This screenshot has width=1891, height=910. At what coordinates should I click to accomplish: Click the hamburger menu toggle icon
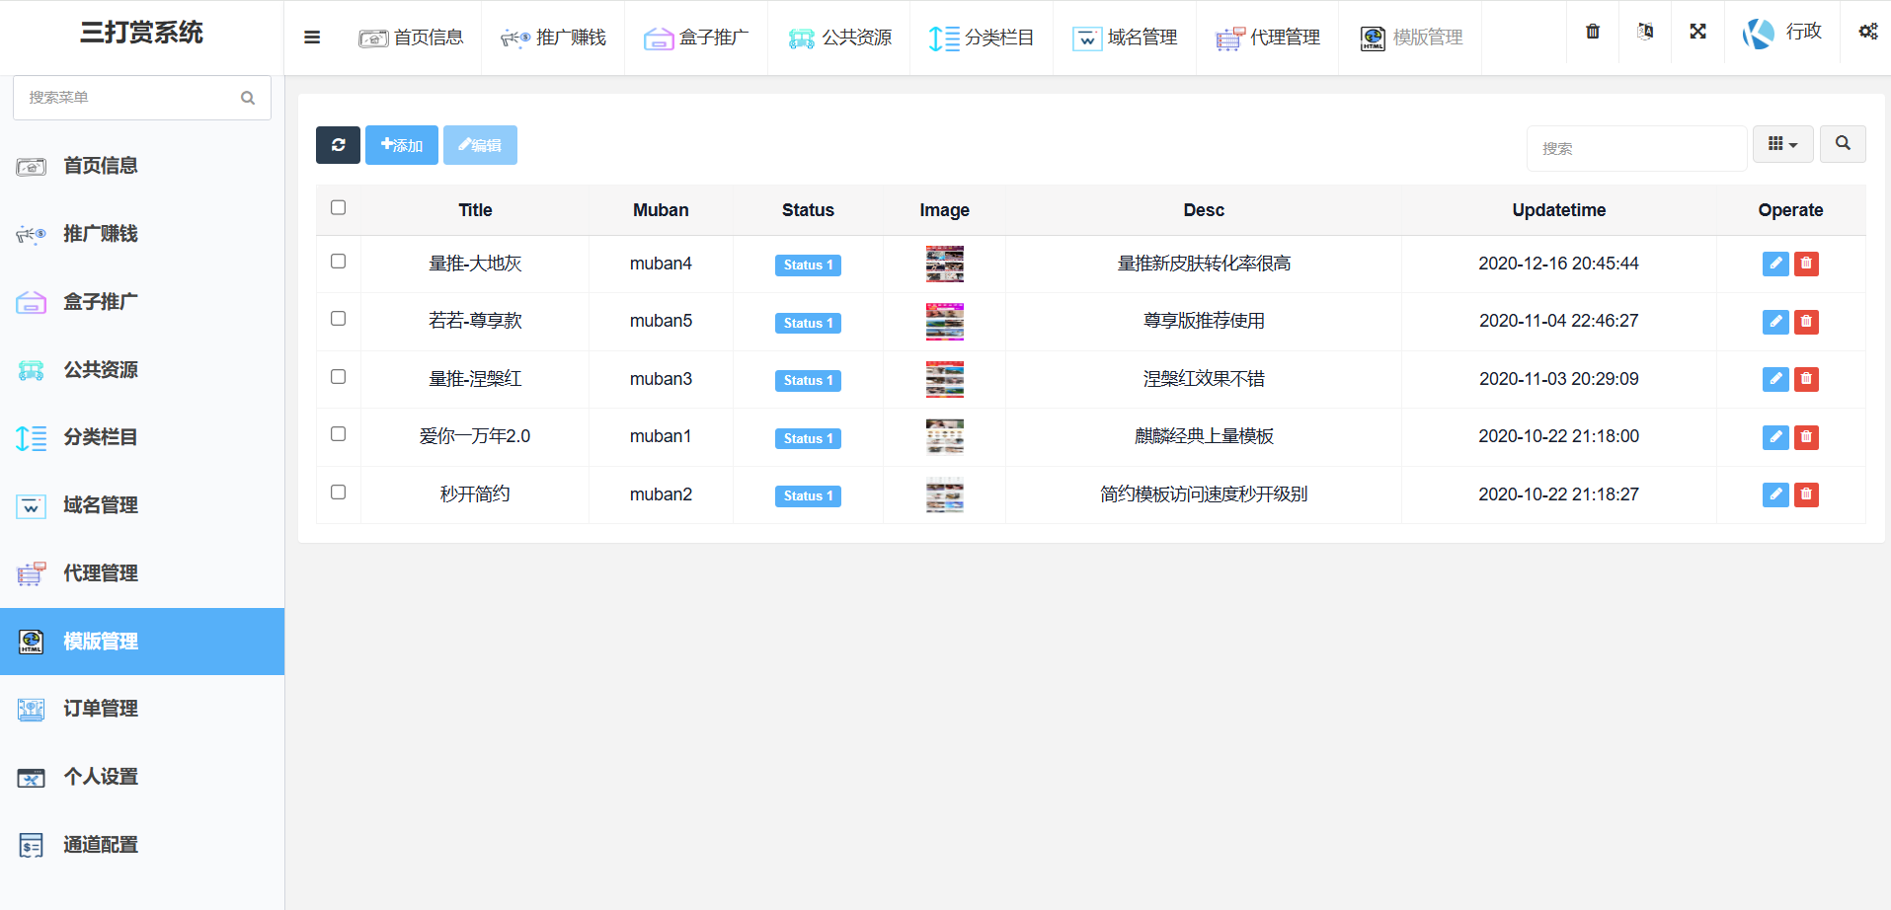pos(312,38)
